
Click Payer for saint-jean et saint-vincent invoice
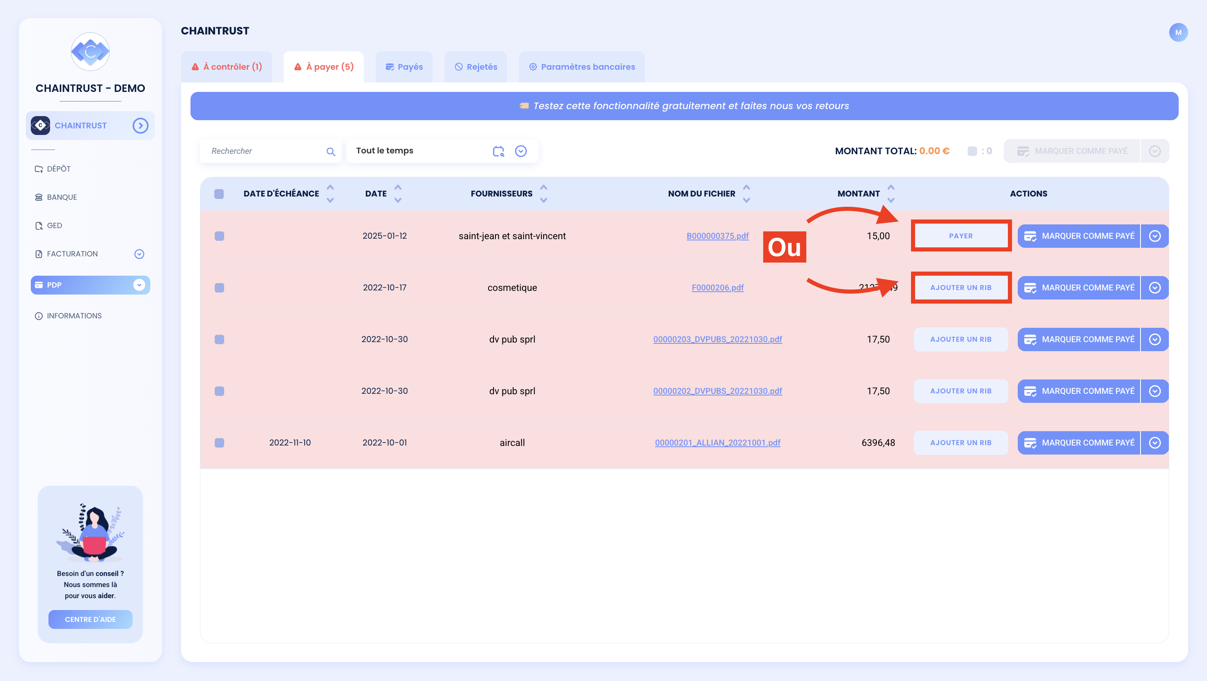(x=961, y=236)
